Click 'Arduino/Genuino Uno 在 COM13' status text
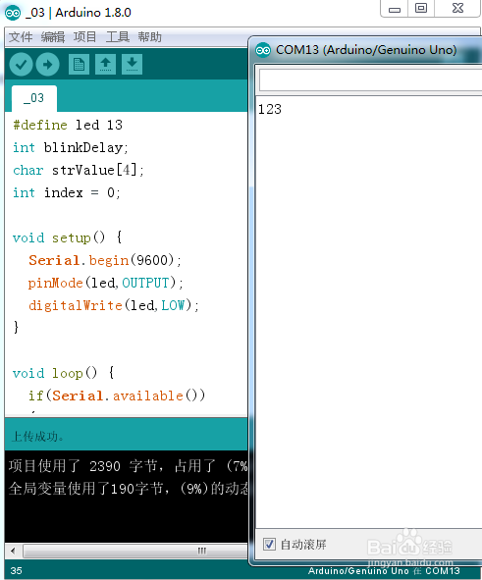 (384, 571)
